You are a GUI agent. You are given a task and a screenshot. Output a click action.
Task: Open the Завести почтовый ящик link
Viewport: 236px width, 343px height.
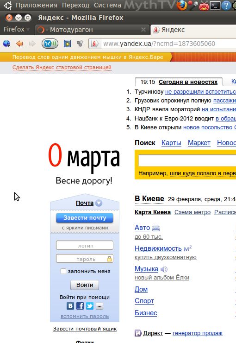point(85,329)
